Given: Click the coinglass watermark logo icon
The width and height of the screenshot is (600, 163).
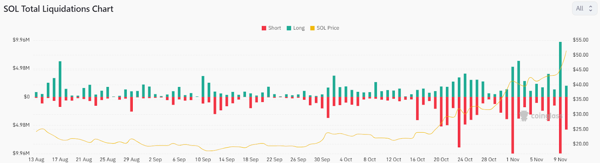Looking at the screenshot, I should coord(524,115).
